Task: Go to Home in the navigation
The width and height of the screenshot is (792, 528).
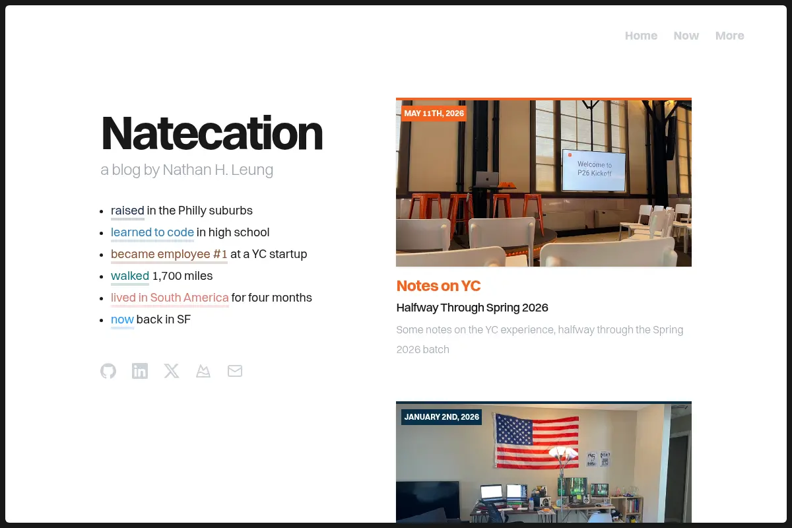Action: 641,36
